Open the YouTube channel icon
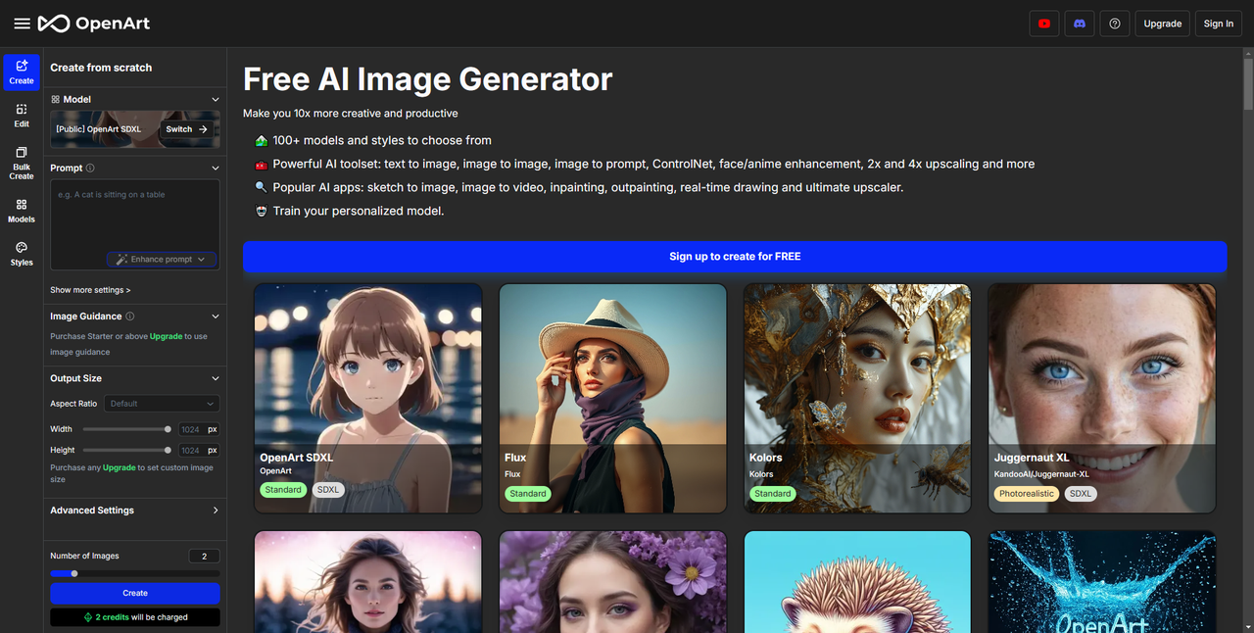1254x633 pixels. tap(1044, 24)
